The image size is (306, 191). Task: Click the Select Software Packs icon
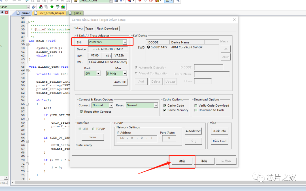pos(58,7)
